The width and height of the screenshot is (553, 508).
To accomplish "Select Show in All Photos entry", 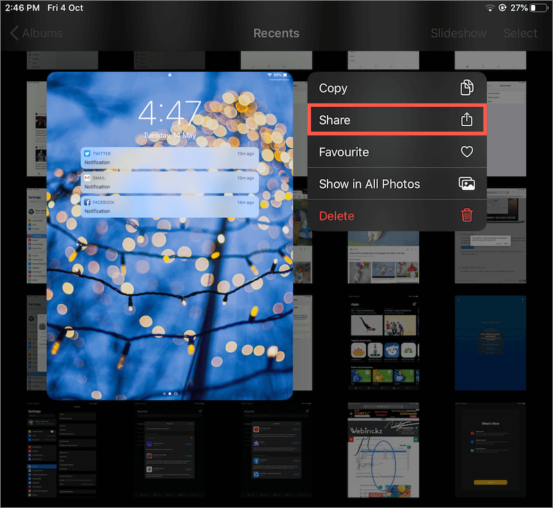I will [x=397, y=184].
